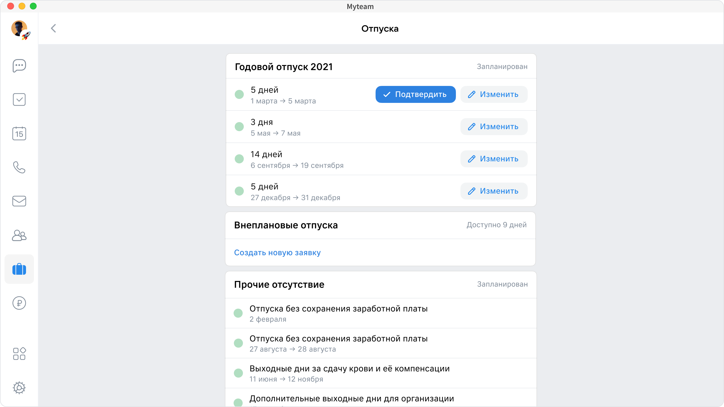Viewport: 724px width, 407px height.
Task: Open the calendar icon in sidebar
Action: point(19,133)
